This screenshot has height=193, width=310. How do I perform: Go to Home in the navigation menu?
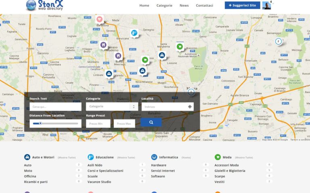click(145, 6)
